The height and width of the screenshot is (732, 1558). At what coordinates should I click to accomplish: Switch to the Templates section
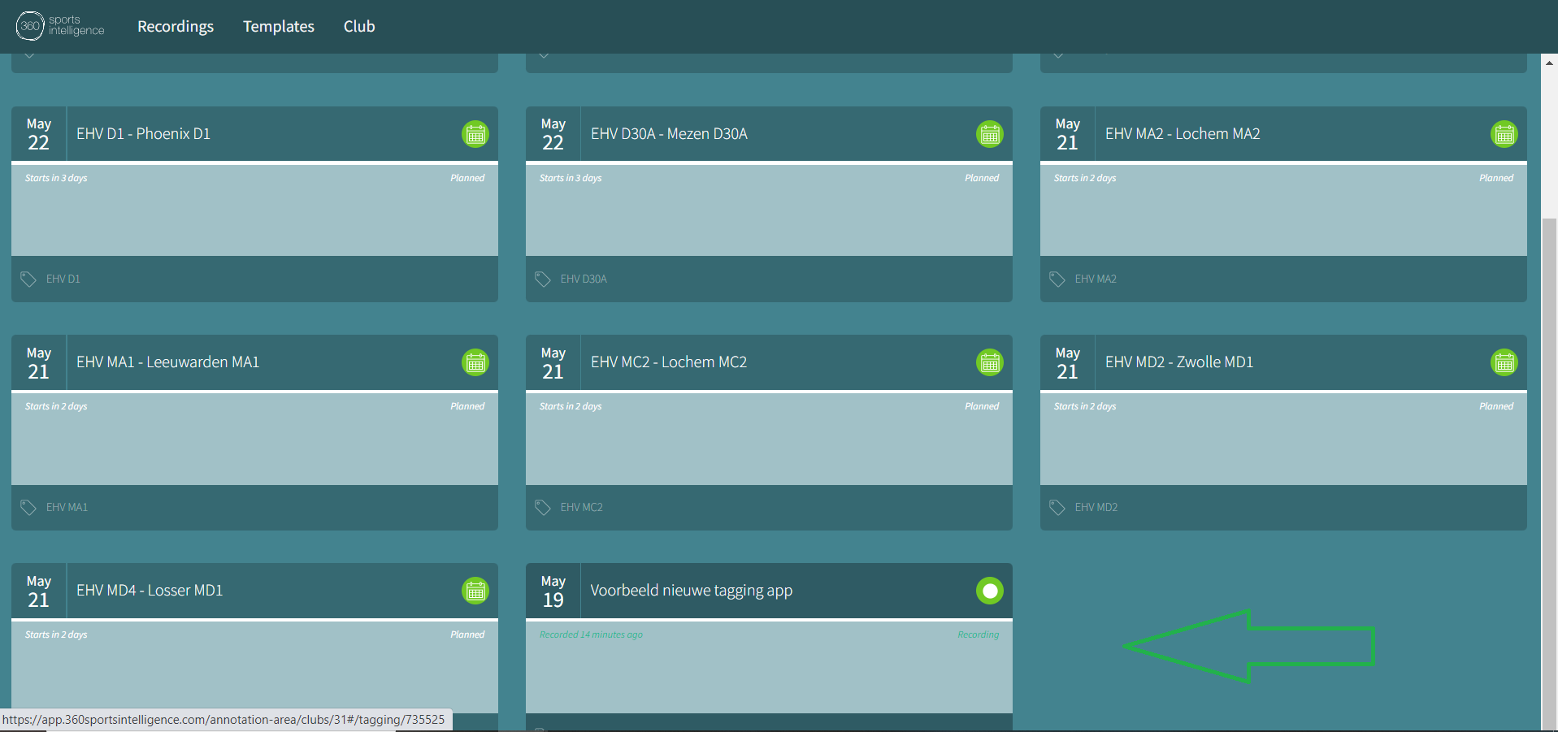[x=278, y=26]
